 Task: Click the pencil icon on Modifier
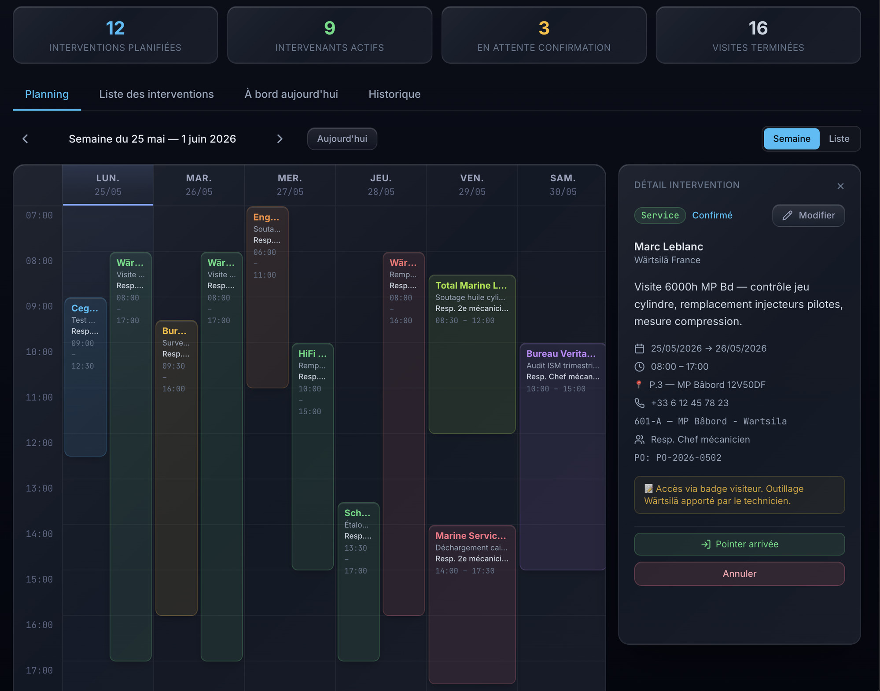787,215
